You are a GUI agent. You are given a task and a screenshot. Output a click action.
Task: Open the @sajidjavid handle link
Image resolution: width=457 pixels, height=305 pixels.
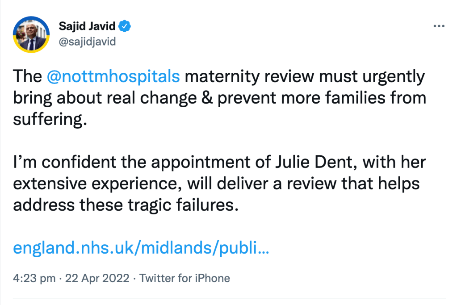[x=87, y=42]
